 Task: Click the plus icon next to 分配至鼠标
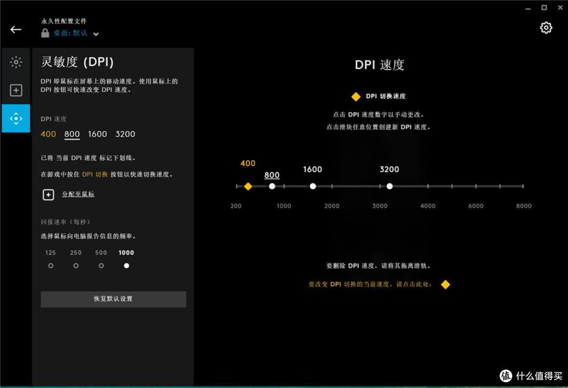pos(48,195)
